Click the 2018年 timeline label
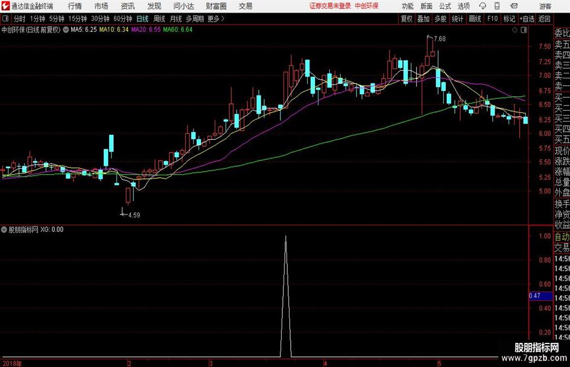The image size is (570, 367). [11, 363]
